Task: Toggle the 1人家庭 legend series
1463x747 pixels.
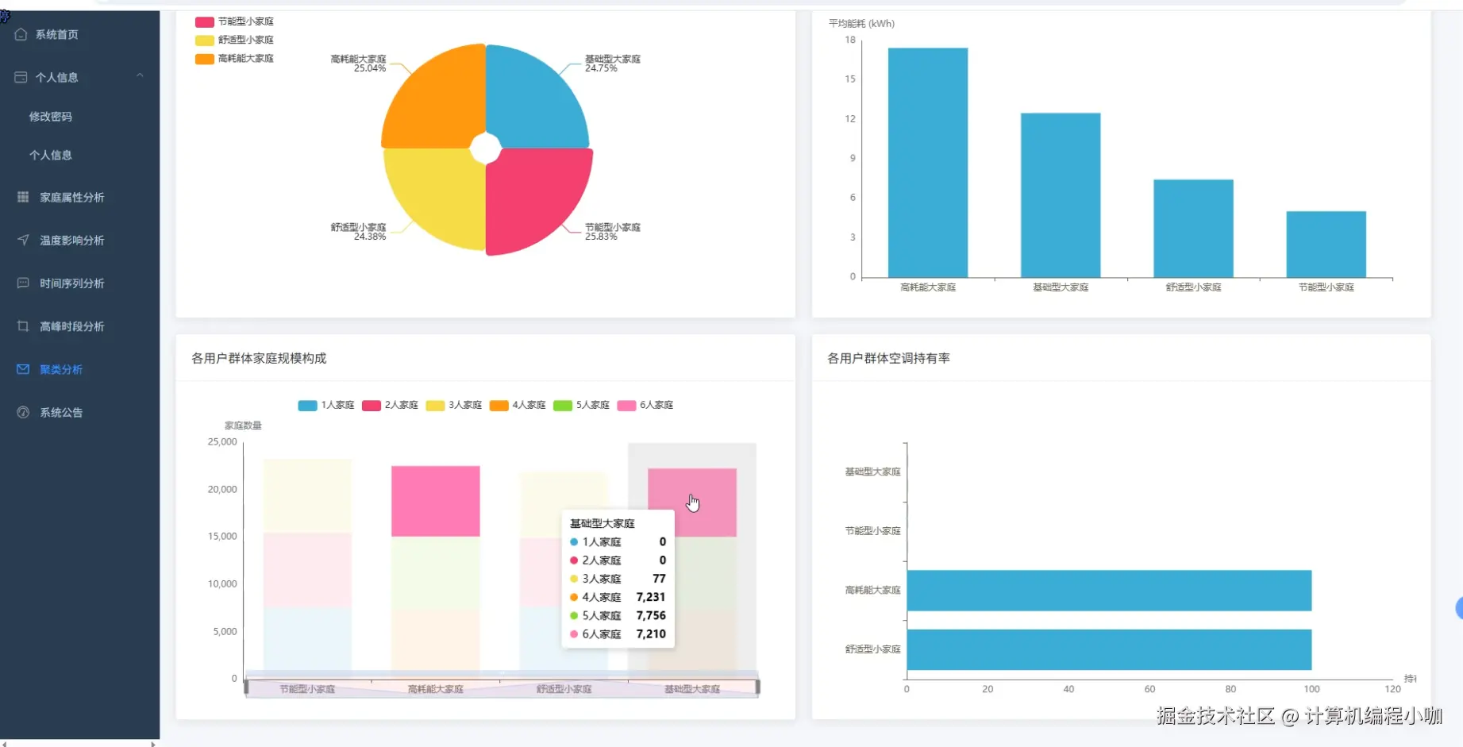Action: [326, 405]
